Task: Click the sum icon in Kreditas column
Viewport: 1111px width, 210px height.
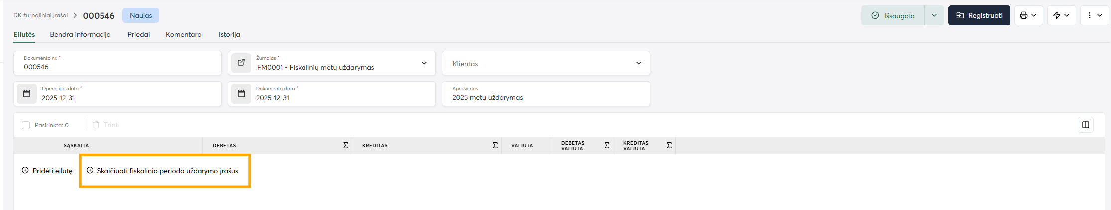Action: [x=495, y=145]
